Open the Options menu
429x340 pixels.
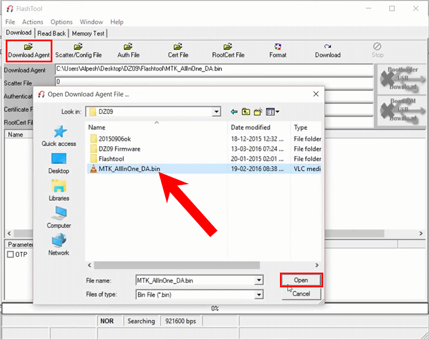(x=61, y=22)
